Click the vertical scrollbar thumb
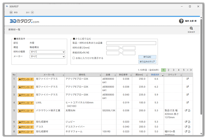This screenshot has width=207, height=139. coord(201,67)
